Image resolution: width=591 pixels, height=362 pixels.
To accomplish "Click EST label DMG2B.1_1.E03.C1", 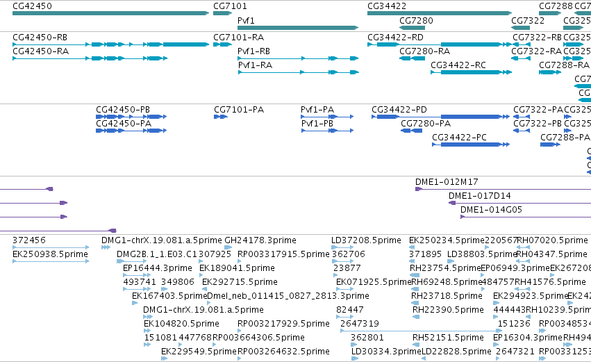I will pos(157,254).
